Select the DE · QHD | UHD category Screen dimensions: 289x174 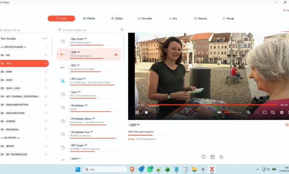click(24, 88)
